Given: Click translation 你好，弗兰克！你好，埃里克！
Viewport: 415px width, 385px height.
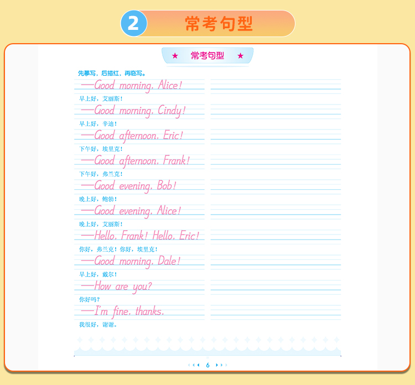Looking at the screenshot, I should [118, 249].
